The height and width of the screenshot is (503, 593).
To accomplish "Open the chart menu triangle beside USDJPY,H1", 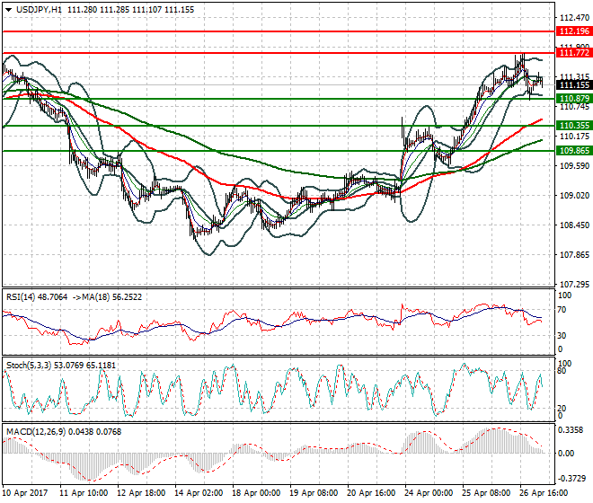I will pyautogui.click(x=8, y=10).
